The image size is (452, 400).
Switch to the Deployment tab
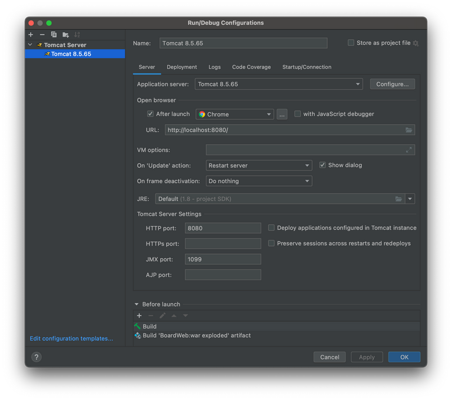coord(182,67)
